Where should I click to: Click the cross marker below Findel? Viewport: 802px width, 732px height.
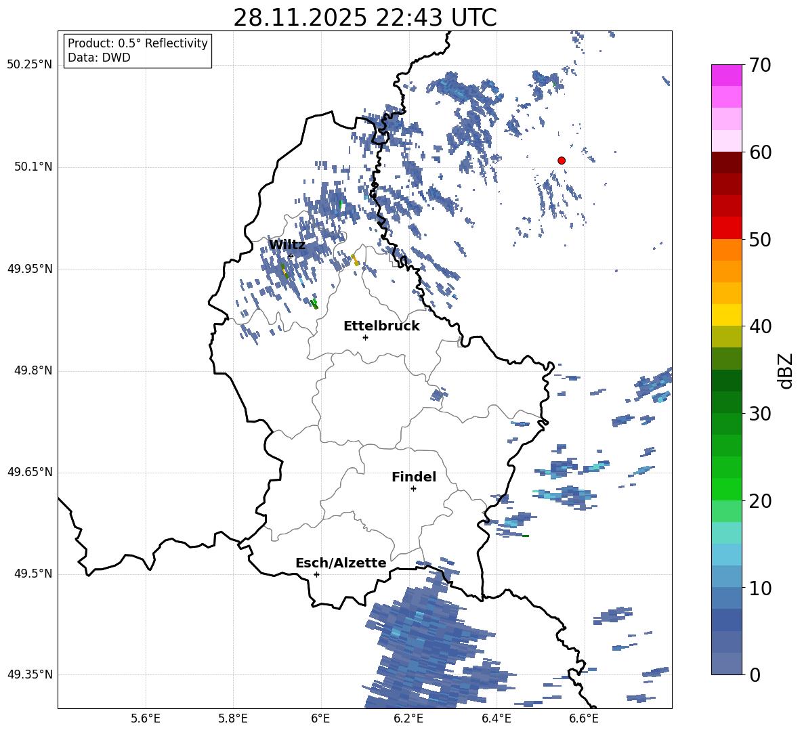pos(413,489)
